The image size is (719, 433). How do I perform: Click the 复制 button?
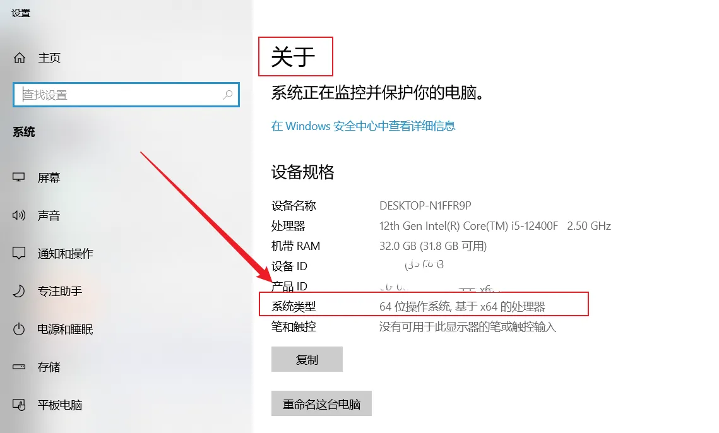point(307,359)
